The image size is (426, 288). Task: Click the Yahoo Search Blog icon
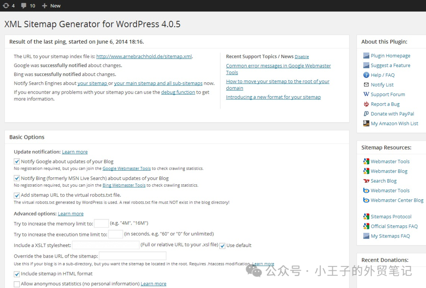click(x=366, y=181)
